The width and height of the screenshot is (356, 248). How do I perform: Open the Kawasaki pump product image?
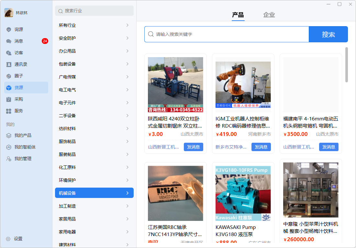tap(243, 193)
